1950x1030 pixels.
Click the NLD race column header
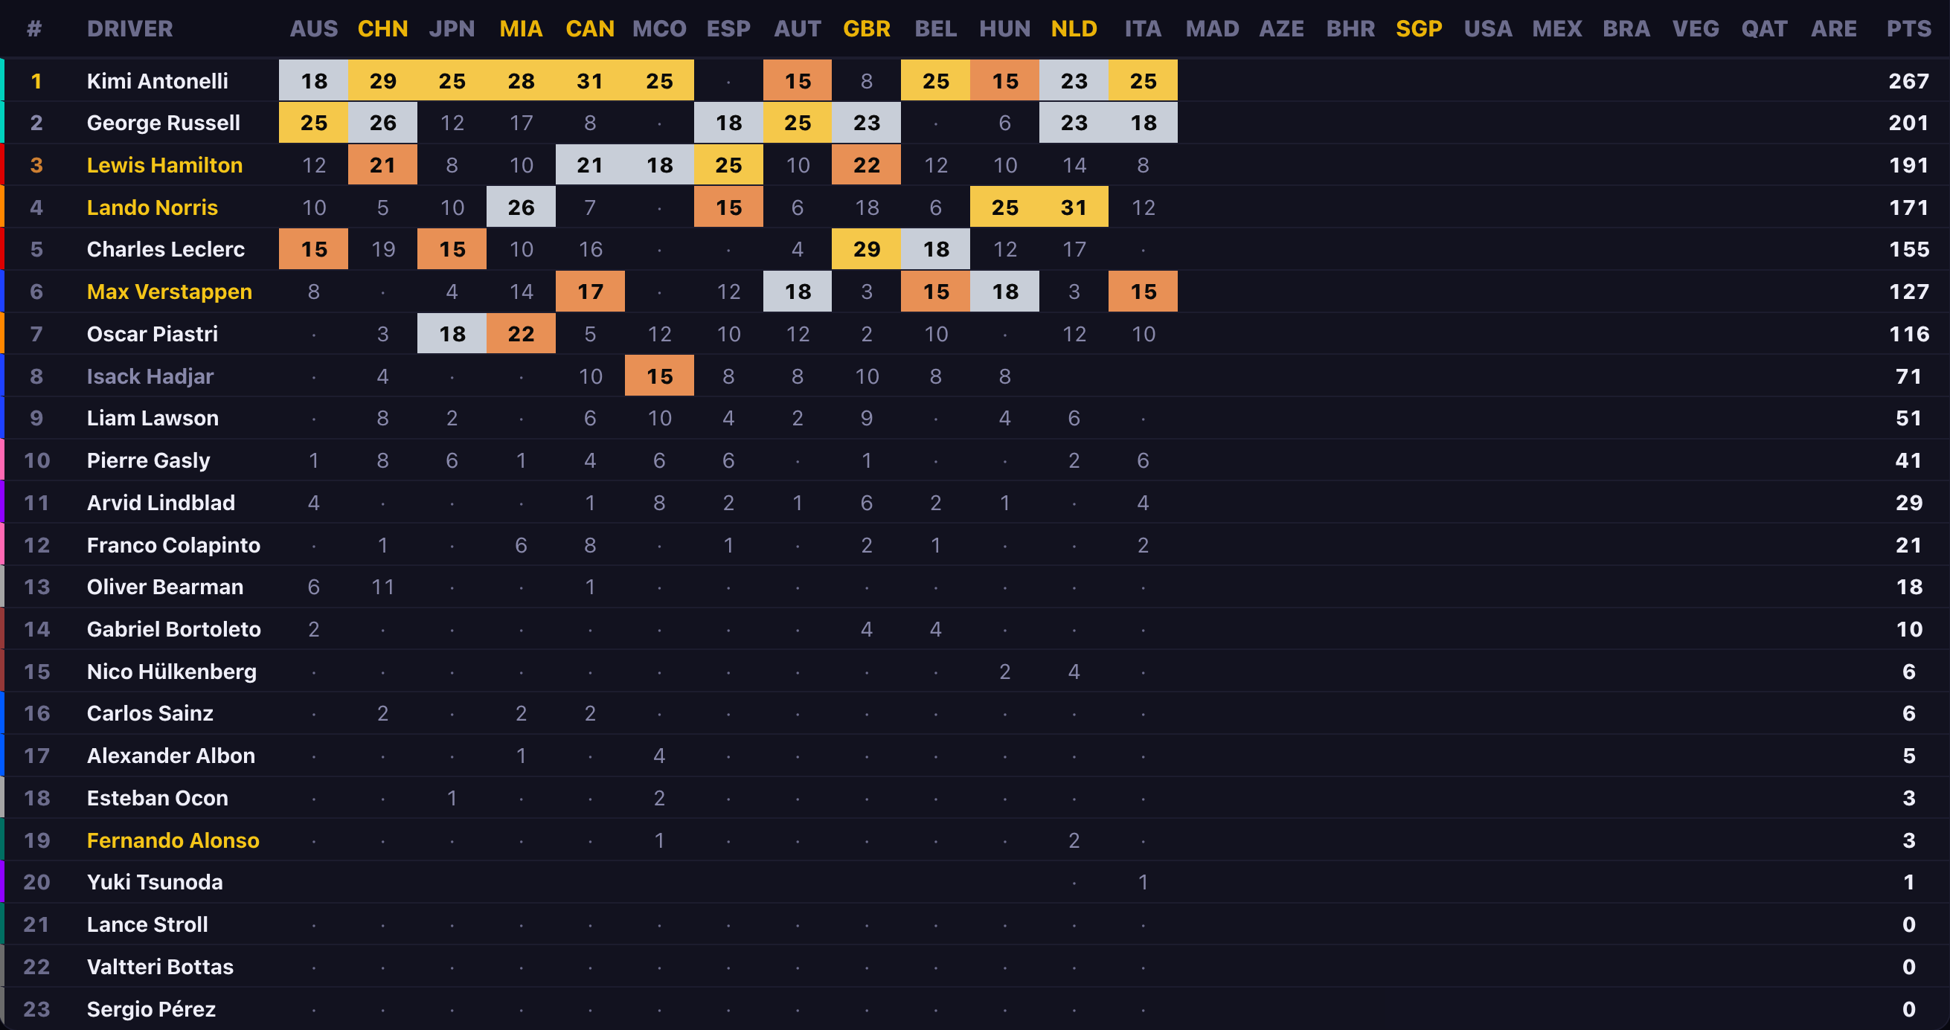pyautogui.click(x=1074, y=29)
